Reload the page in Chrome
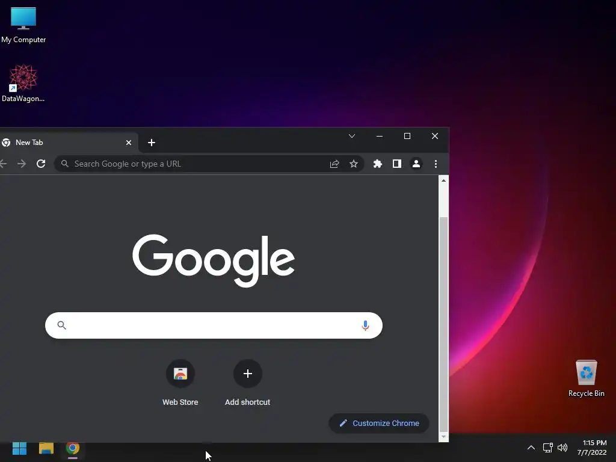Screen dimensions: 616x462 point(41,164)
